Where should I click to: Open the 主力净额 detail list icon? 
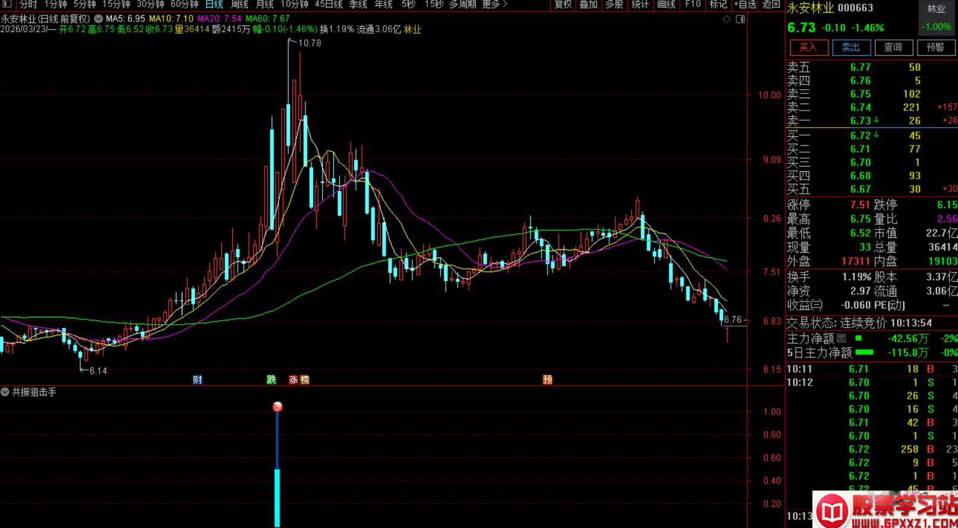841,338
